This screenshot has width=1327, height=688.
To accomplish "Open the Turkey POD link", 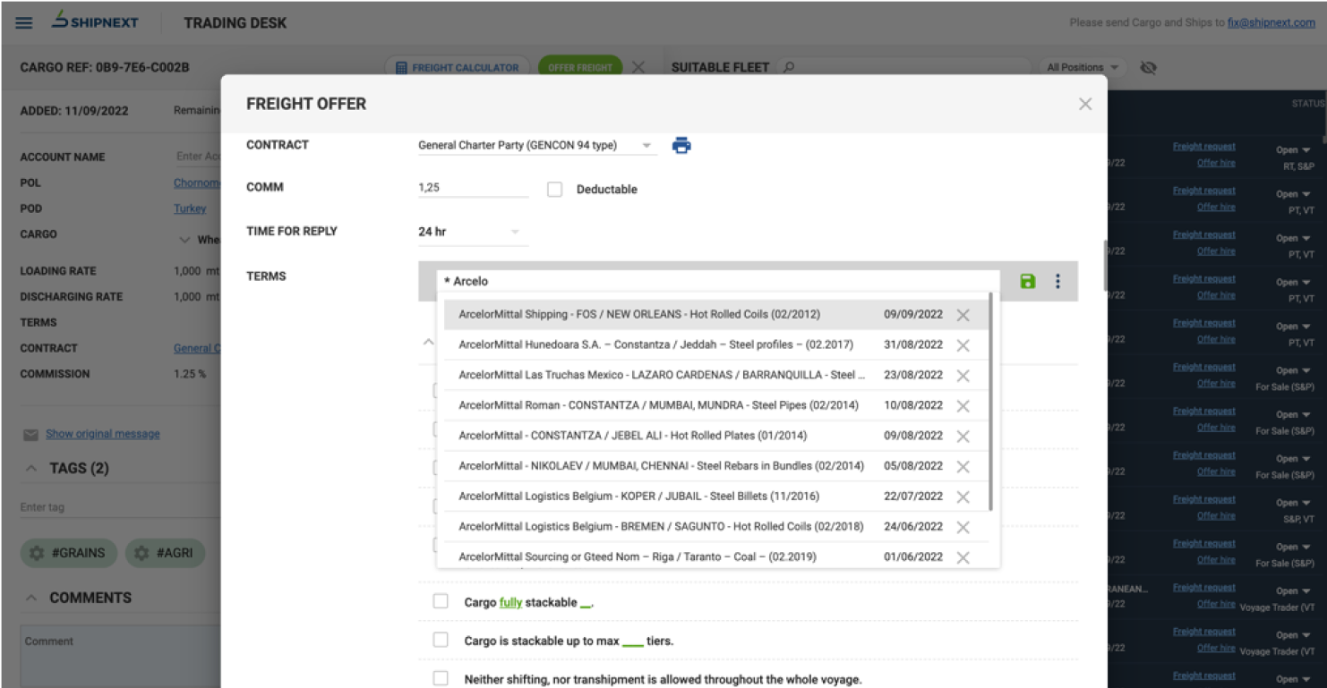I will (190, 208).
